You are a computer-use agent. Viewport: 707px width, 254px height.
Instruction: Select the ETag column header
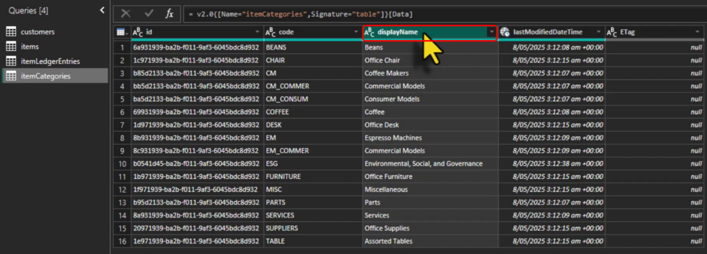655,32
